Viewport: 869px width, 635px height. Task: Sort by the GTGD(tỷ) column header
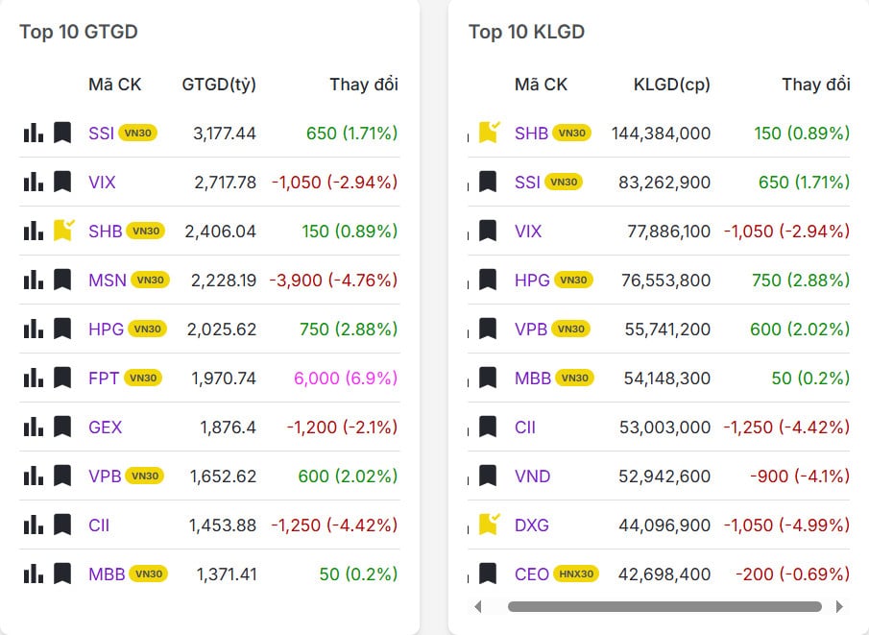(218, 85)
